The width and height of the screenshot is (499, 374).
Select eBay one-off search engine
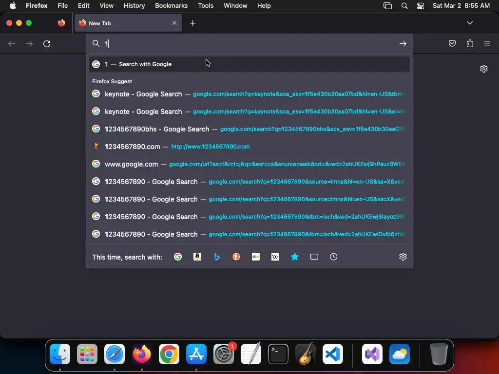point(256,257)
